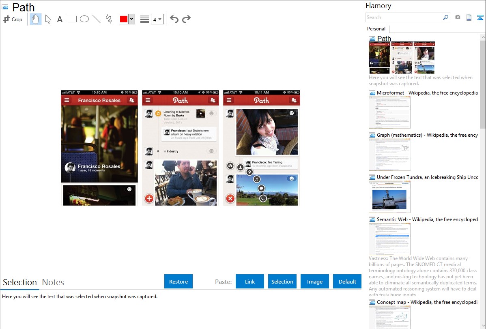
Task: Click the collapse panel icon in Flamory header
Action: tap(480, 17)
